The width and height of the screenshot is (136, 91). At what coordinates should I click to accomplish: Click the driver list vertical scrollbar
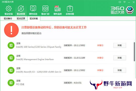click(134, 52)
